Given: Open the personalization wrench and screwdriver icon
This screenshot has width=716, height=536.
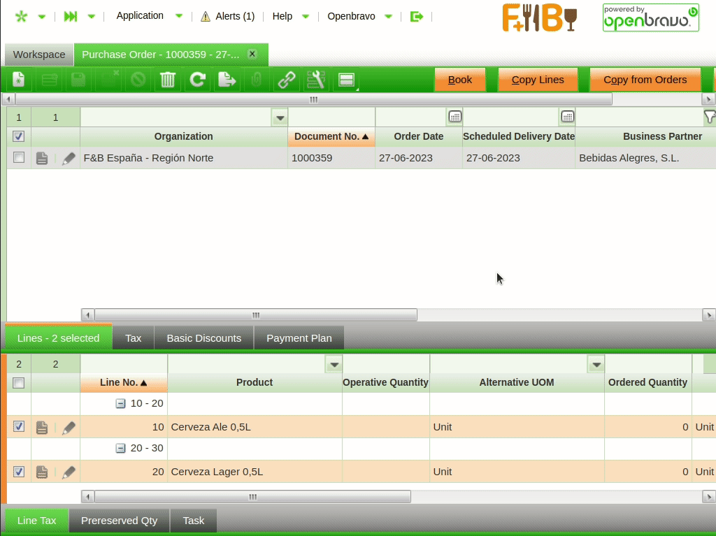Looking at the screenshot, I should click(316, 80).
